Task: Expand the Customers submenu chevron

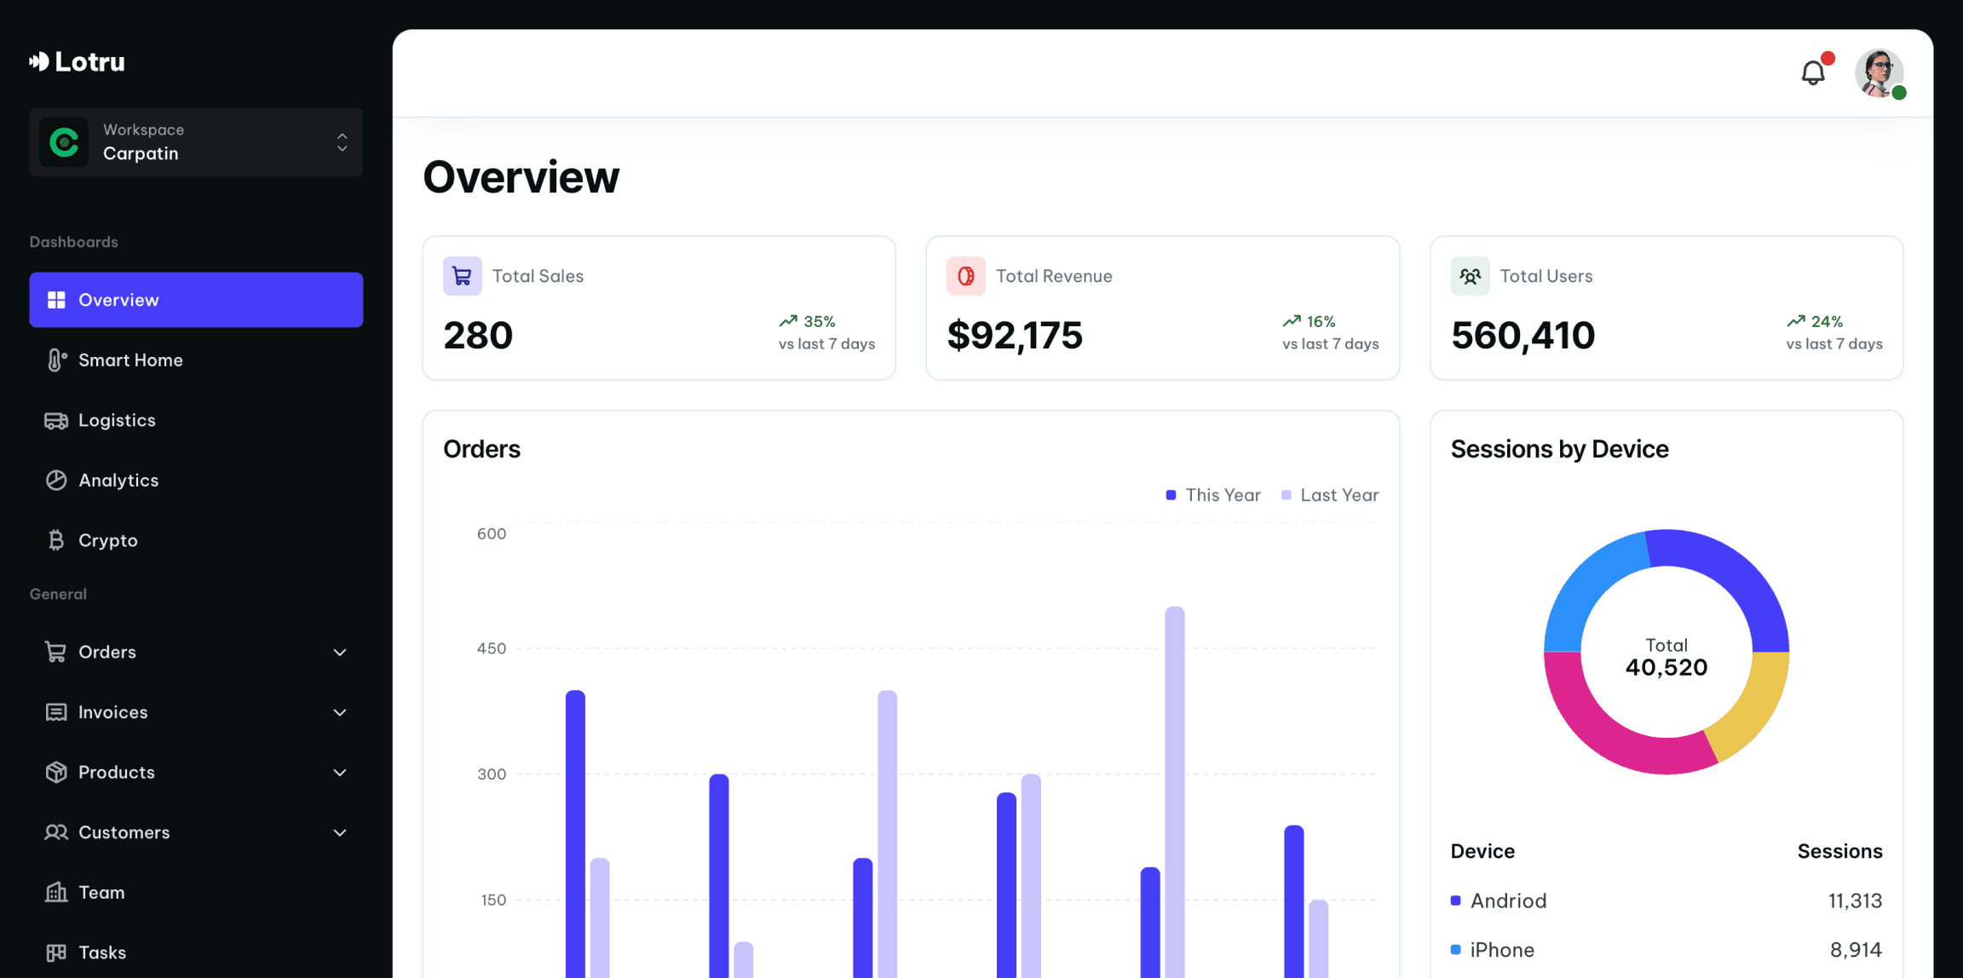Action: click(x=339, y=833)
